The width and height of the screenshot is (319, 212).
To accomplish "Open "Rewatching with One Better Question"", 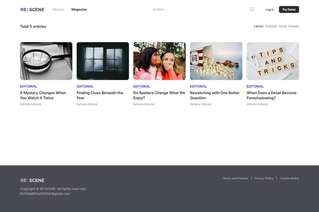I will (x=215, y=96).
